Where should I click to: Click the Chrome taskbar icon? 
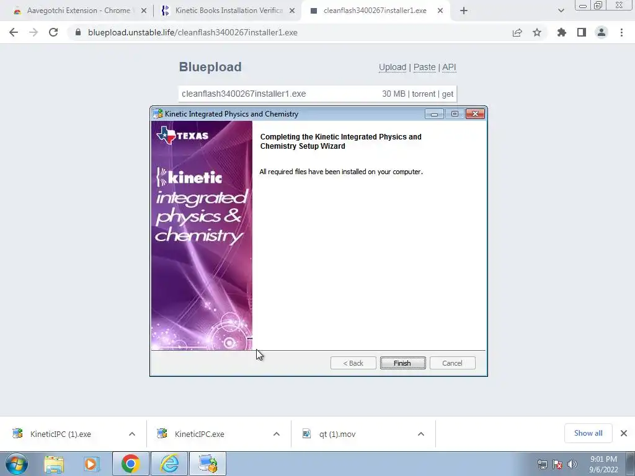click(130, 464)
